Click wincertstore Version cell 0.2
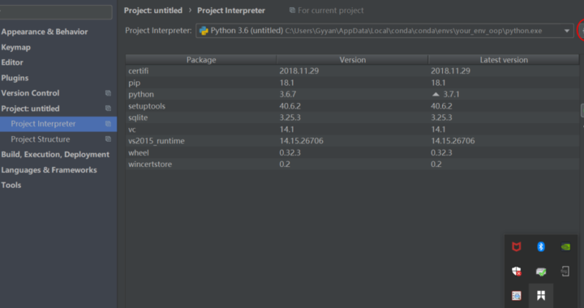The image size is (584, 308). tap(285, 164)
